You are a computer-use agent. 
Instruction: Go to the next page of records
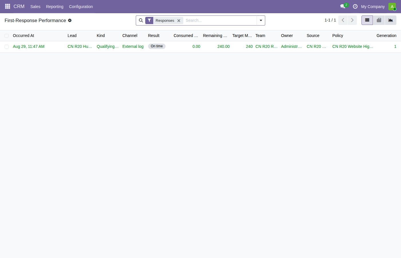[352, 20]
